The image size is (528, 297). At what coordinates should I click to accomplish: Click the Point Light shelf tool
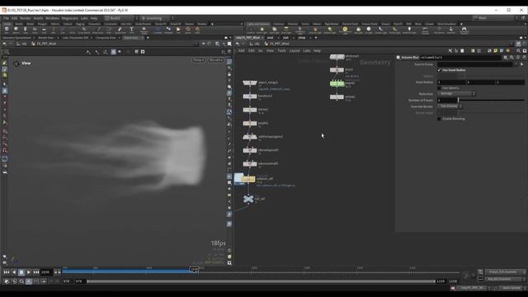[262, 31]
